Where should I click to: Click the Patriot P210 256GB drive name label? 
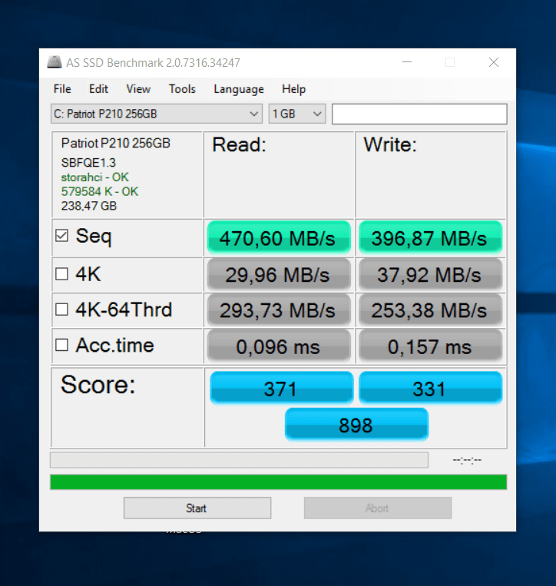tap(116, 143)
